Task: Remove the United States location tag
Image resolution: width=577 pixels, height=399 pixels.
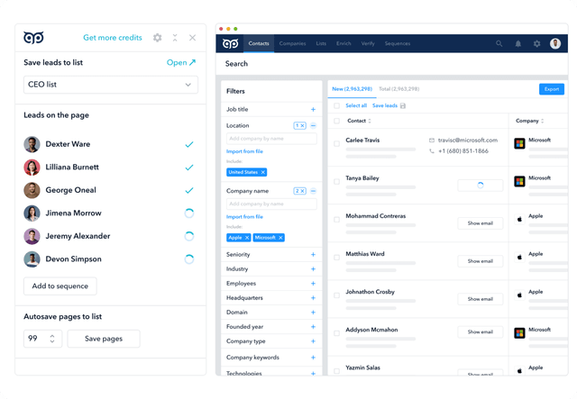Action: (x=262, y=172)
